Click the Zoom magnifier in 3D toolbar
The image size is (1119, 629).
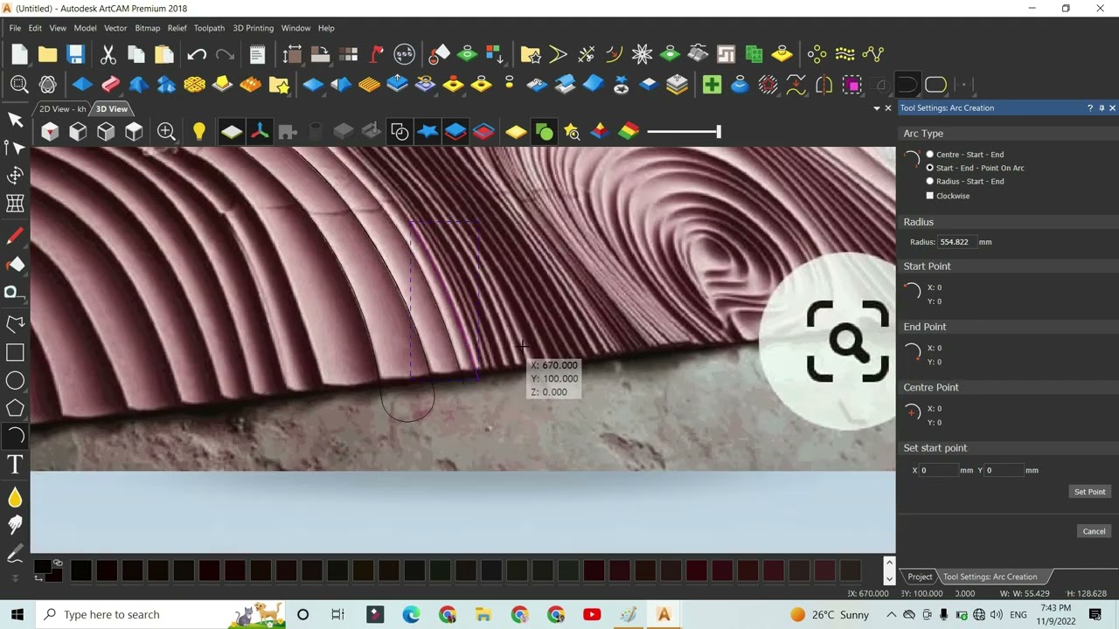[166, 132]
